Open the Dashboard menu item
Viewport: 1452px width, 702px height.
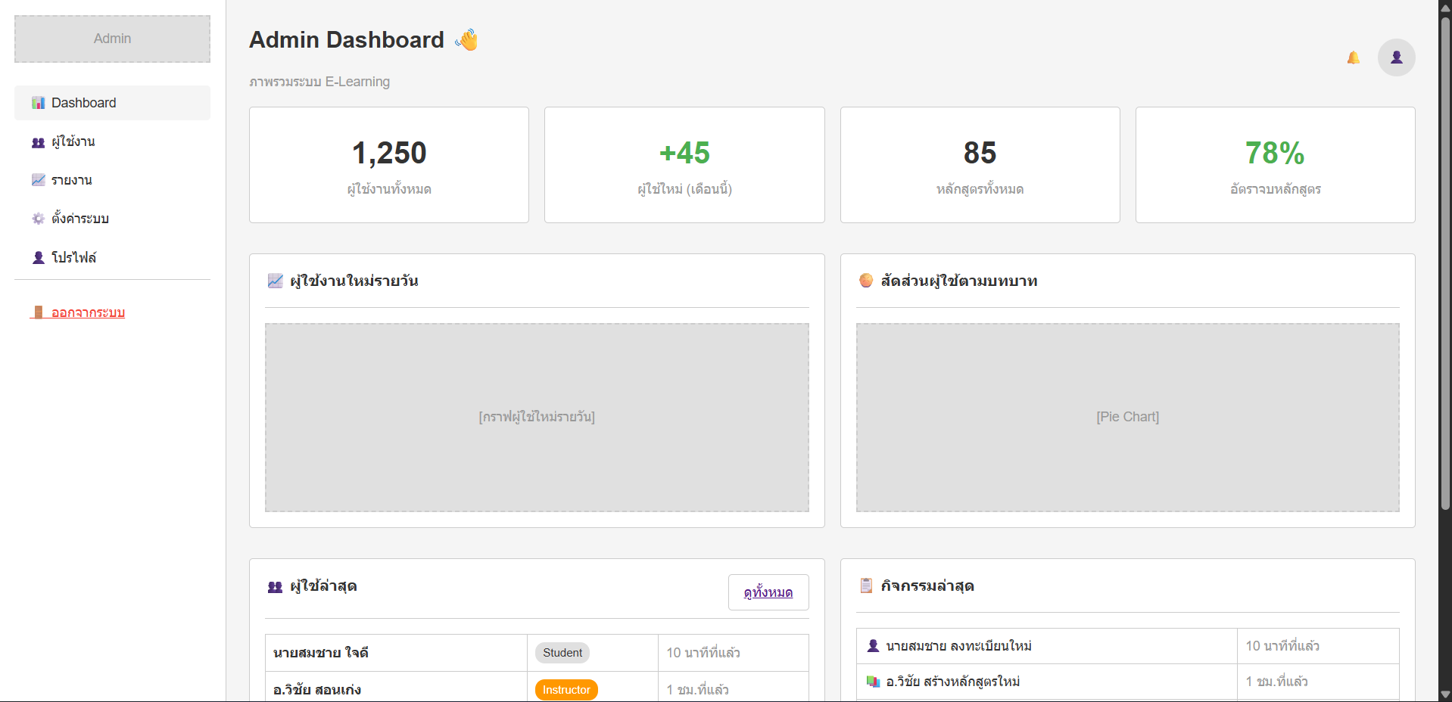click(x=112, y=103)
